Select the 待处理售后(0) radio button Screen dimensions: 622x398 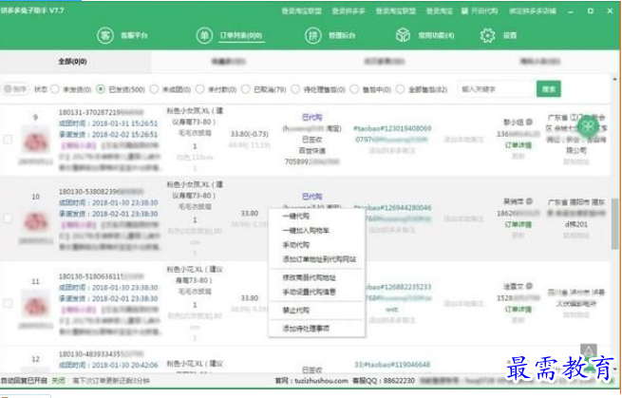click(x=295, y=89)
